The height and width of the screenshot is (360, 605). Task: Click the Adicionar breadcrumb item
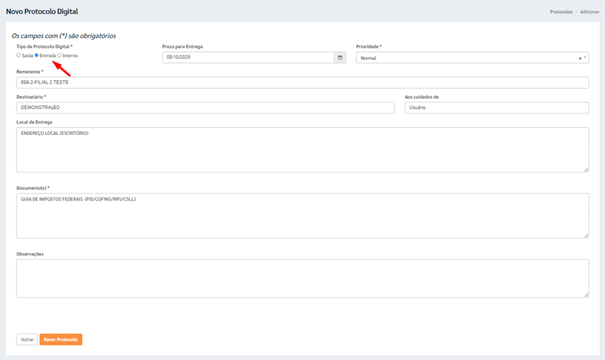coord(589,12)
